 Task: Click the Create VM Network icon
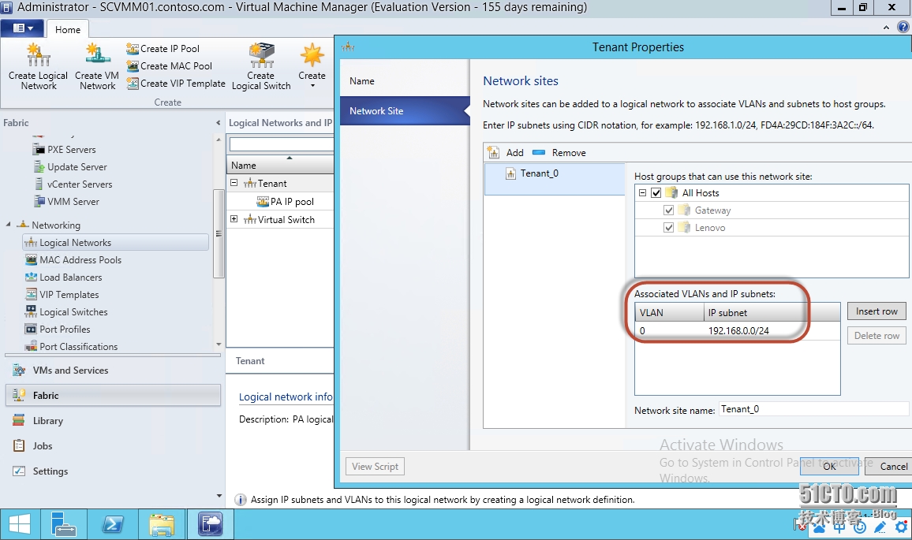[x=97, y=54]
